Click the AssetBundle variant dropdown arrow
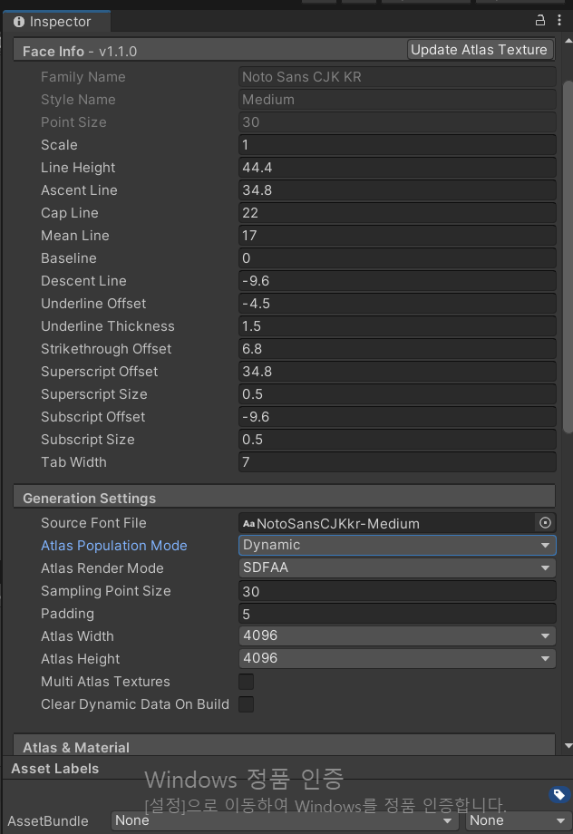The width and height of the screenshot is (573, 834). click(558, 820)
